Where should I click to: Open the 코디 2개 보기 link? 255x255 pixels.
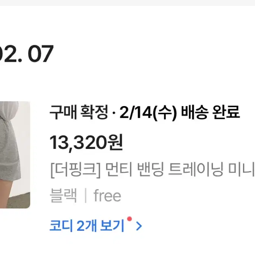click(96, 225)
